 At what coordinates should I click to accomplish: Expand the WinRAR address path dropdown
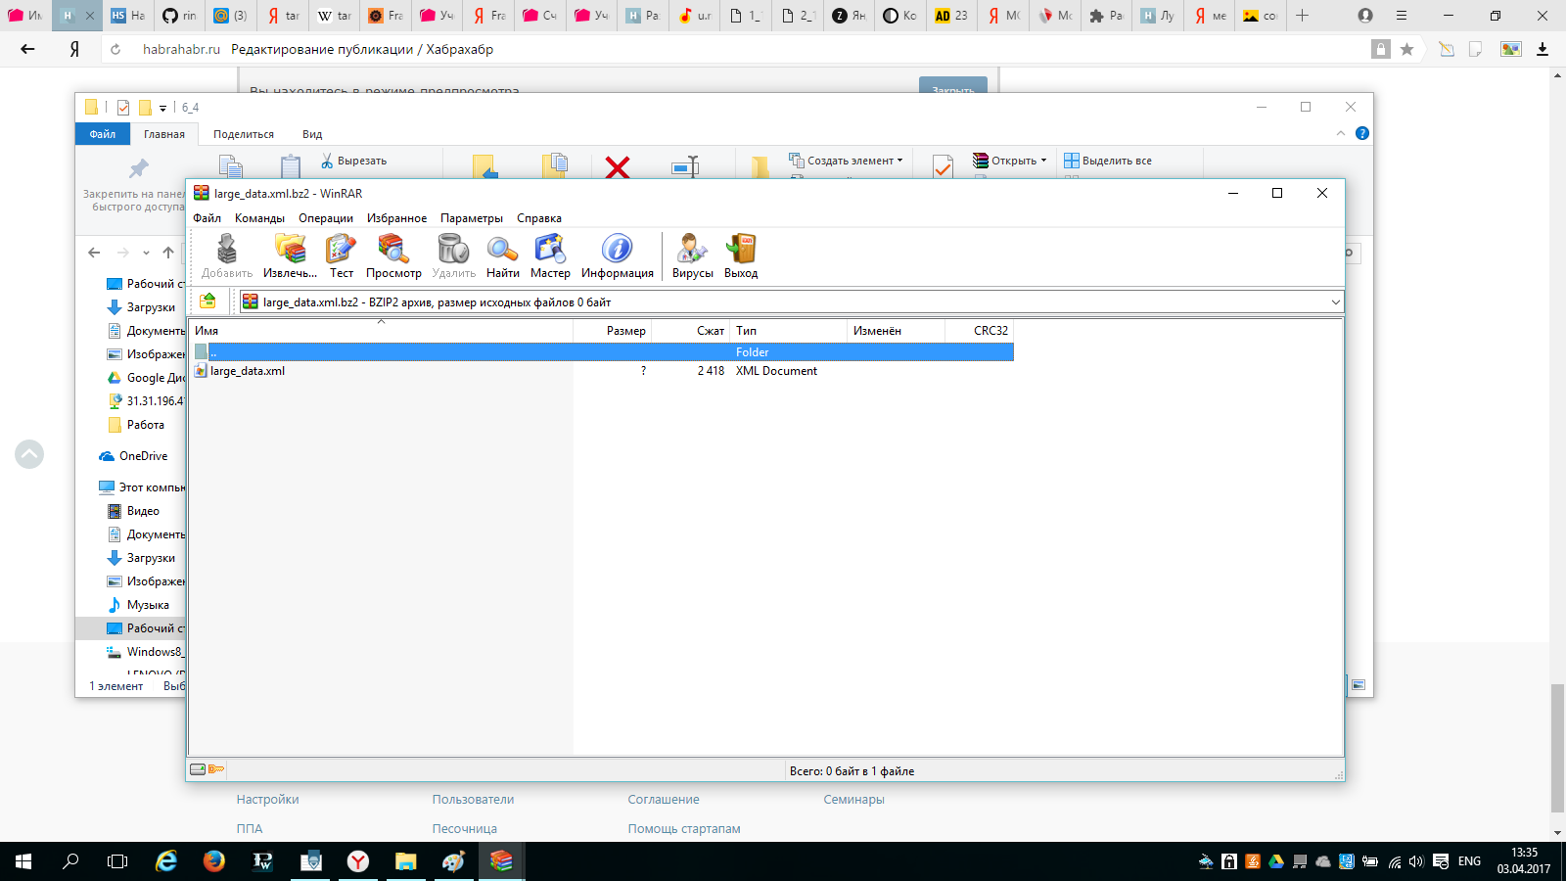(x=1335, y=302)
